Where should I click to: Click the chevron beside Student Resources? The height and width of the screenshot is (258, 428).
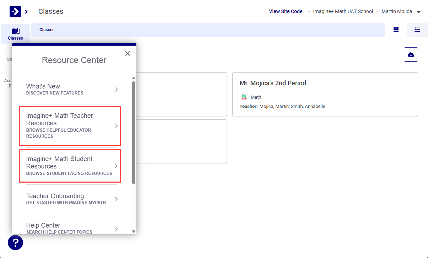[x=116, y=166]
